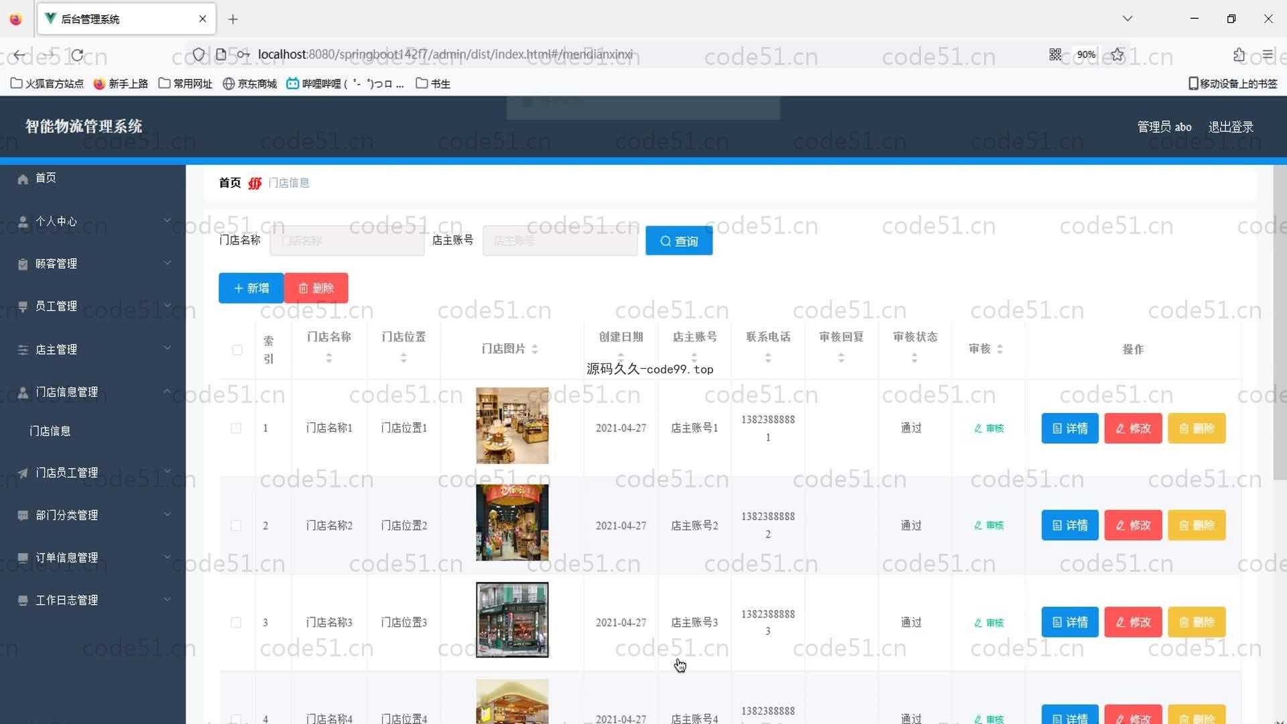Image resolution: width=1287 pixels, height=724 pixels.
Task: Open the 常用网址 bookmark folder
Action: (x=185, y=84)
